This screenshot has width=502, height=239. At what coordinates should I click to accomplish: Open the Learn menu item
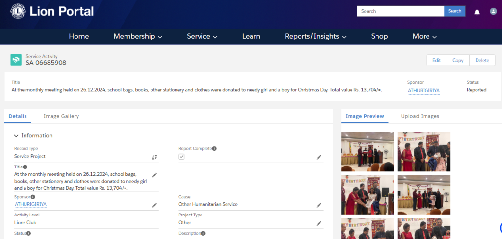(251, 36)
